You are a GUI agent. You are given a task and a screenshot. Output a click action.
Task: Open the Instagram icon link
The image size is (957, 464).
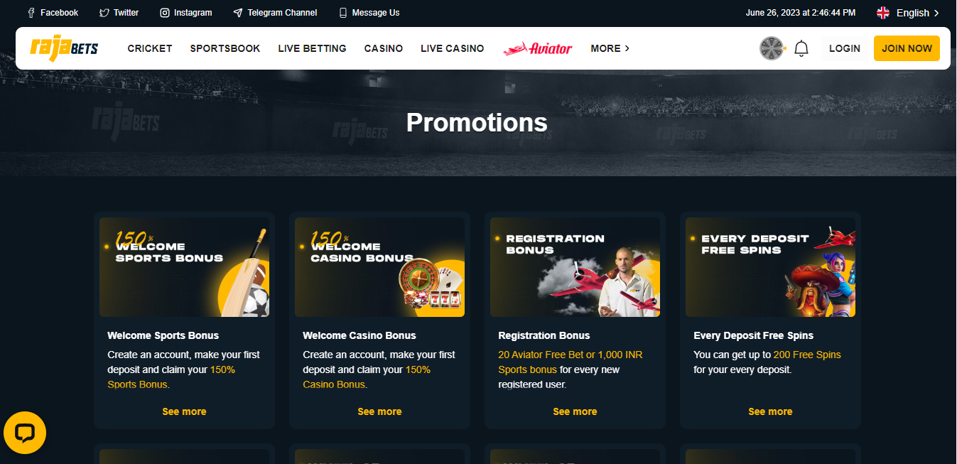coord(165,13)
